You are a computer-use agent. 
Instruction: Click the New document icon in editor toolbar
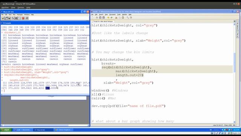click(x=92, y=18)
